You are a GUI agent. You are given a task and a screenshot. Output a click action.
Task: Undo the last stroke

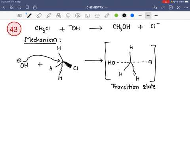(x=155, y=7)
